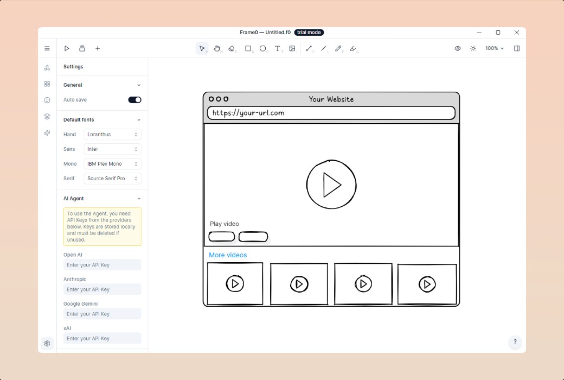Select the Freehand pencil tool

338,48
